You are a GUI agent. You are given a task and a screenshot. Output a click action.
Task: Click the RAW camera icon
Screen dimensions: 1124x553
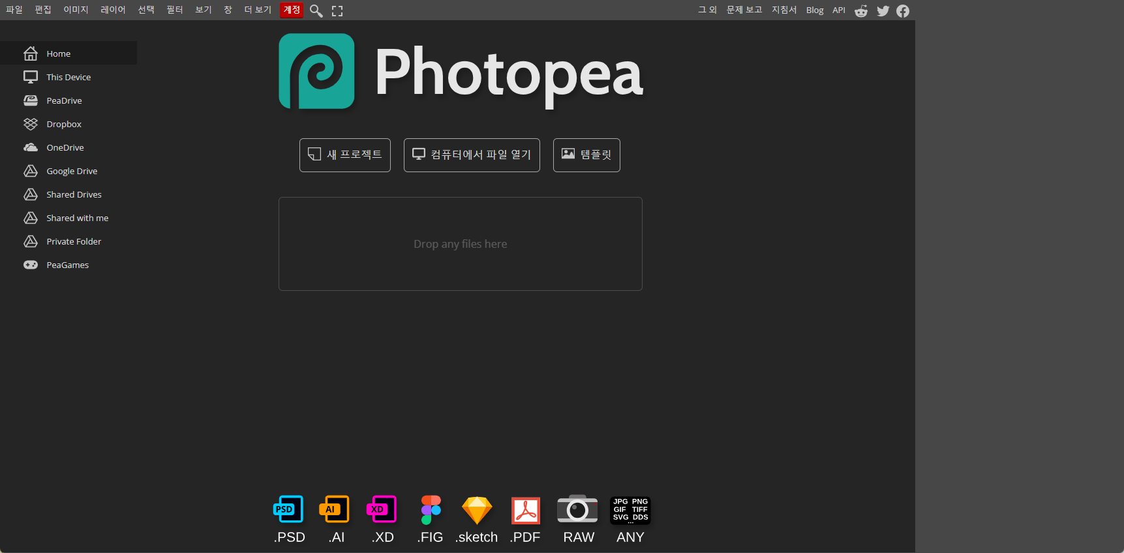577,509
